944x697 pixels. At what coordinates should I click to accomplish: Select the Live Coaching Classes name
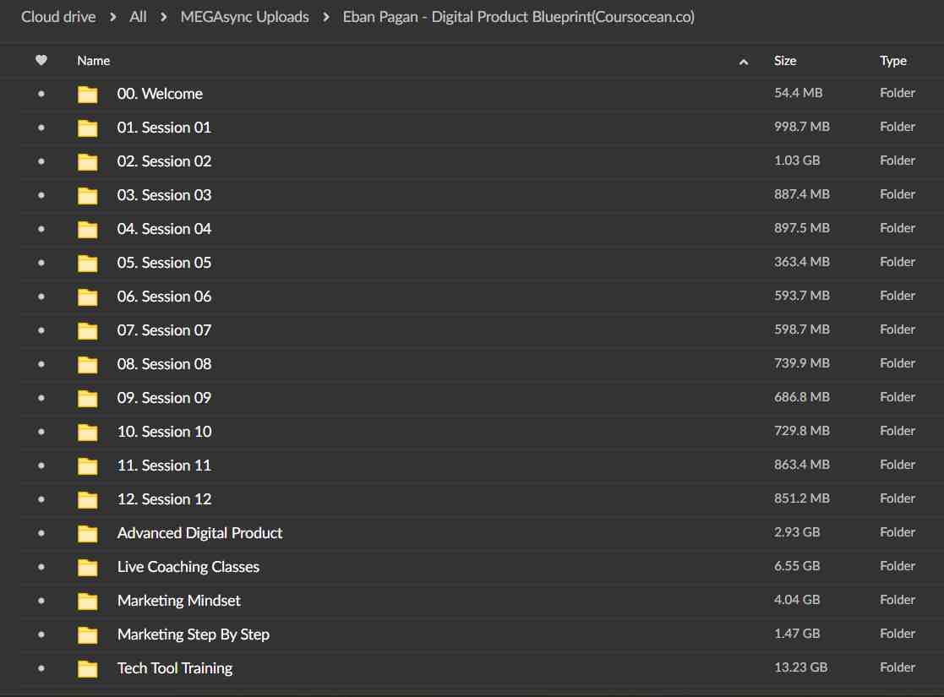(x=188, y=567)
